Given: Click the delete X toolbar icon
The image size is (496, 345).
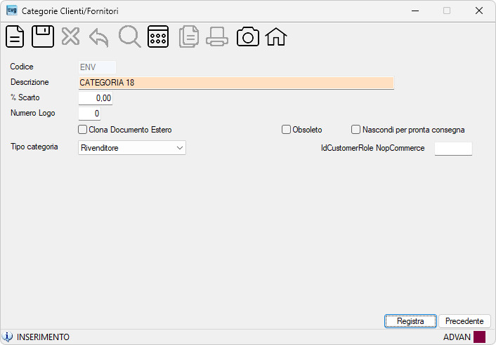Looking at the screenshot, I should pyautogui.click(x=70, y=36).
